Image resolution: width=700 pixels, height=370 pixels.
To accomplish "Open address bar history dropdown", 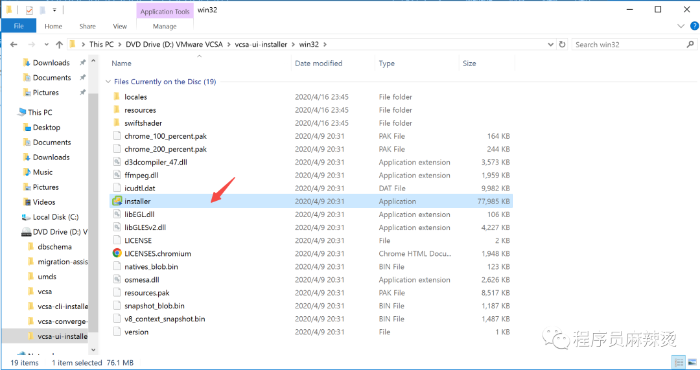I will (x=550, y=45).
